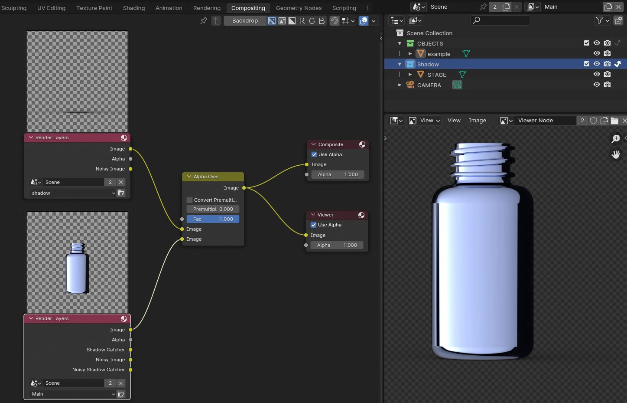Select the Scene Collection row
Viewport: 627px width, 403px height.
tap(506, 33)
